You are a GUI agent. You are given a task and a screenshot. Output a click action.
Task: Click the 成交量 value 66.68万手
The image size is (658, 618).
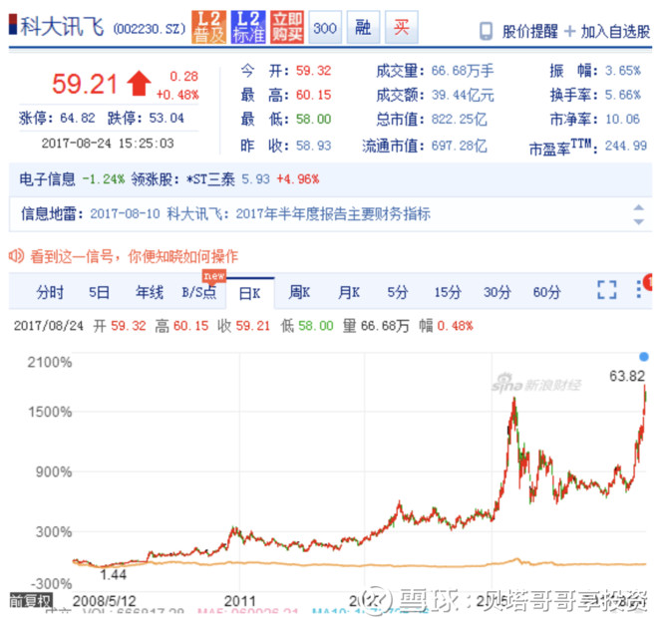[463, 71]
